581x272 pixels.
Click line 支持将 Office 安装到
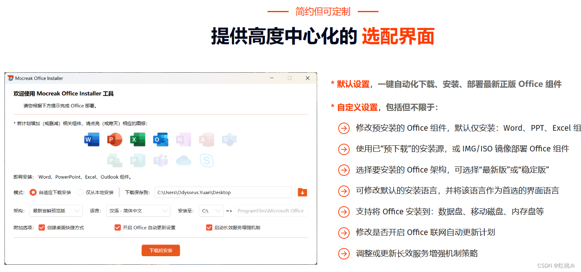(450, 212)
